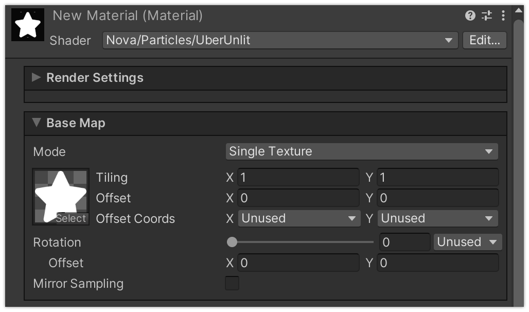The width and height of the screenshot is (529, 312).
Task: Open the Shader dropdown Nova/Particles/UberUnlit
Action: click(x=280, y=40)
